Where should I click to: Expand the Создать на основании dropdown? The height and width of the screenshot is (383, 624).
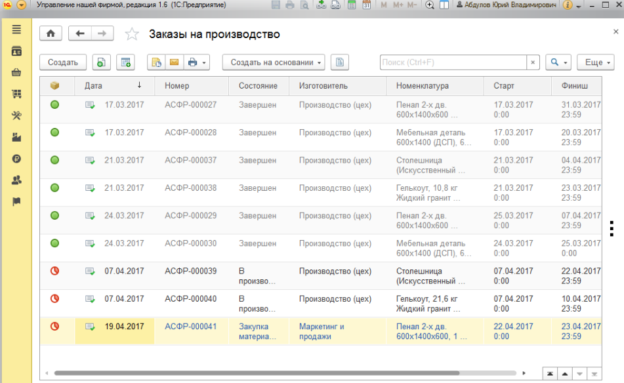(x=274, y=62)
